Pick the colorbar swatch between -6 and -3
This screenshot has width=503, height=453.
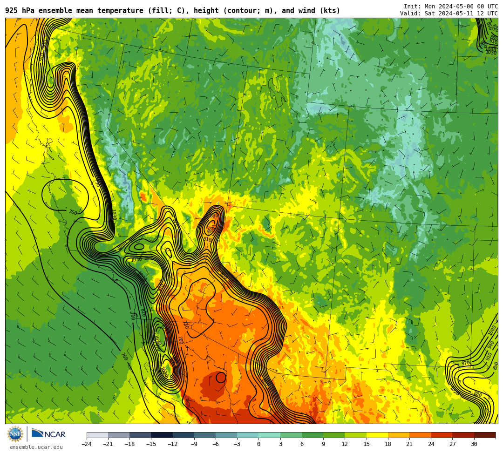click(x=226, y=435)
